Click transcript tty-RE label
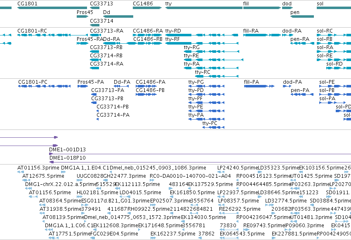The height and width of the screenshot is (240, 351). pyautogui.click(x=191, y=56)
